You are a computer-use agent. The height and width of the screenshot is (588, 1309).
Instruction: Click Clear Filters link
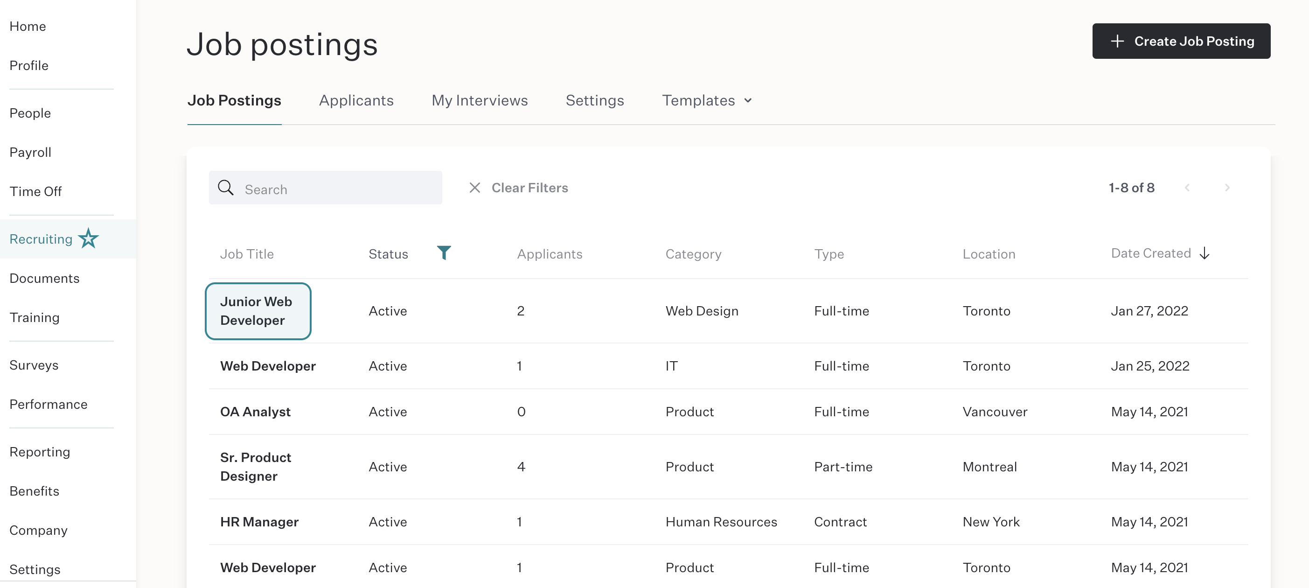coord(529,188)
